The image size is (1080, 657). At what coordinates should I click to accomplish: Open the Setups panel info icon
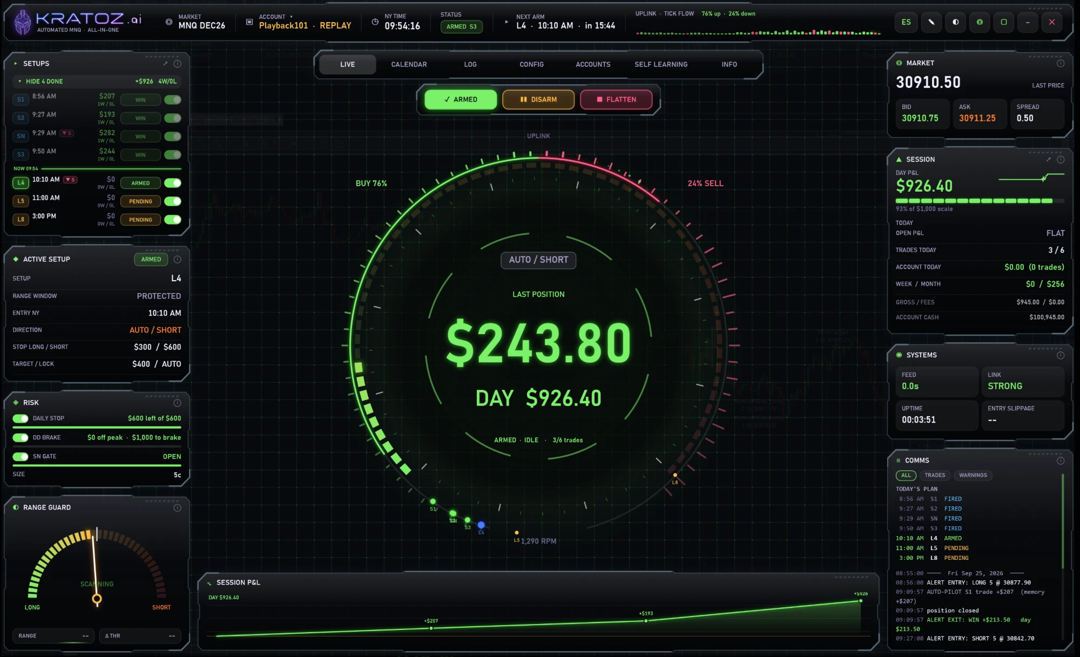177,64
